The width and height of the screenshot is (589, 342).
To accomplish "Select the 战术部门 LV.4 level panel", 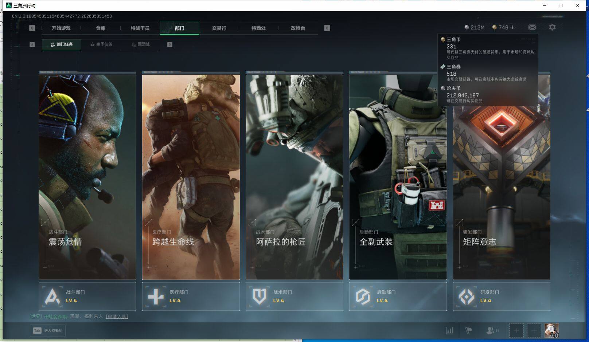I will 294,296.
